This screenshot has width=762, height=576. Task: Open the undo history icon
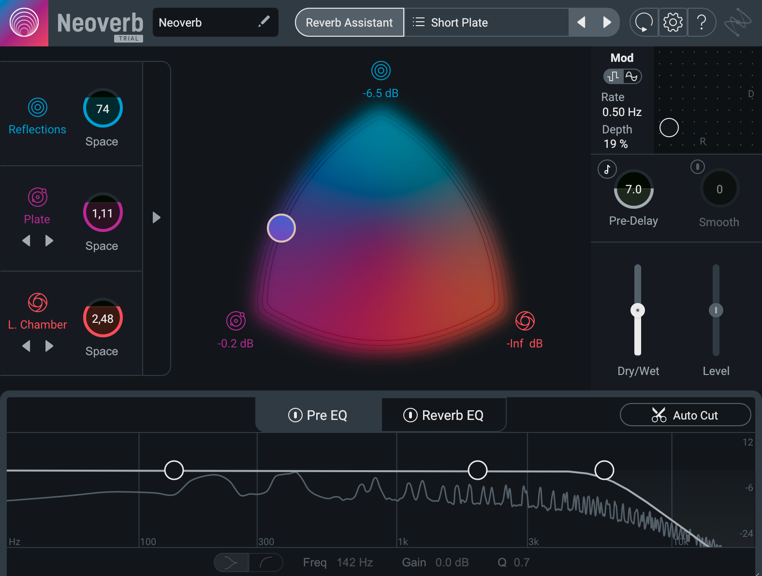pyautogui.click(x=644, y=22)
